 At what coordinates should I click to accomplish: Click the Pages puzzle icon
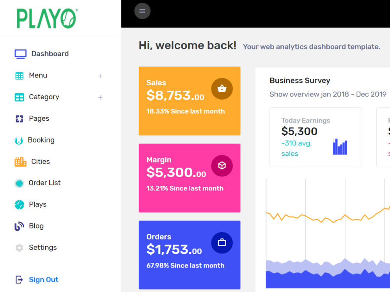coord(19,119)
